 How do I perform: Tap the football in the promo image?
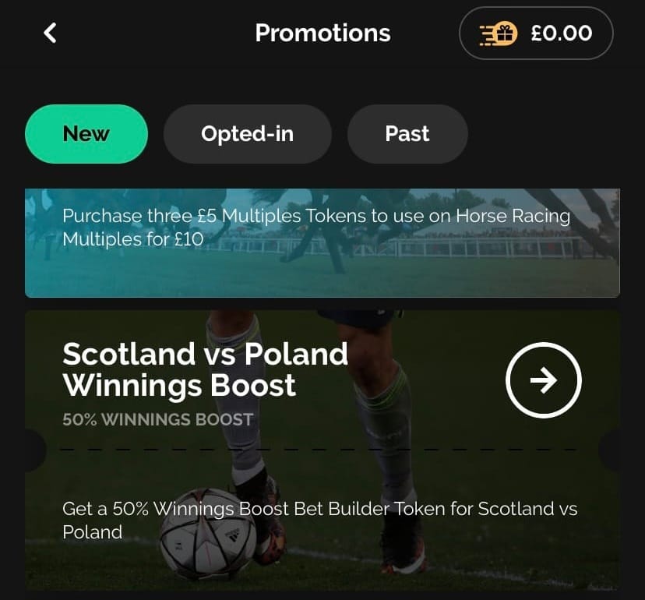[x=208, y=534]
